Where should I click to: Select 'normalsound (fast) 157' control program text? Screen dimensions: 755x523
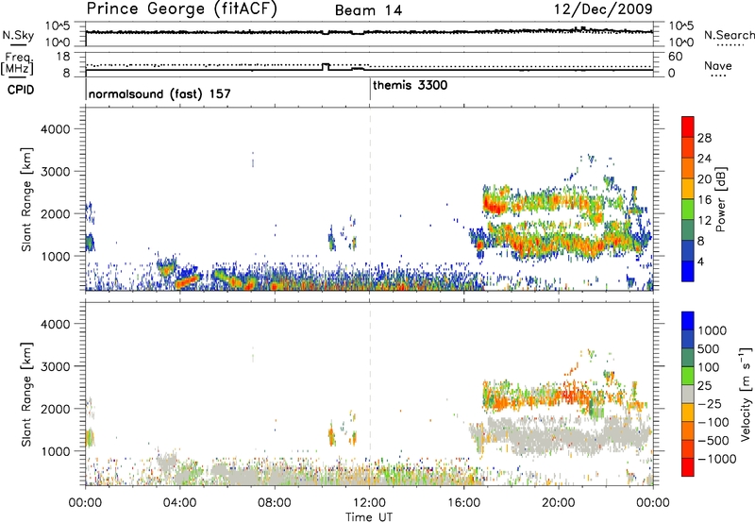tap(159, 93)
